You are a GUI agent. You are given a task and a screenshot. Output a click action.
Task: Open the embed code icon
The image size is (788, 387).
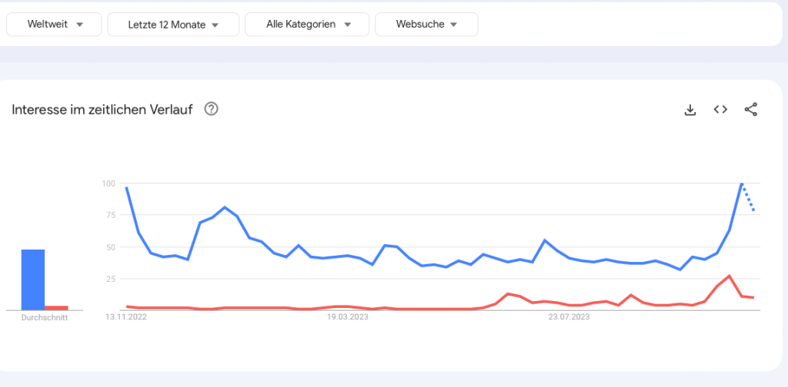coord(720,110)
